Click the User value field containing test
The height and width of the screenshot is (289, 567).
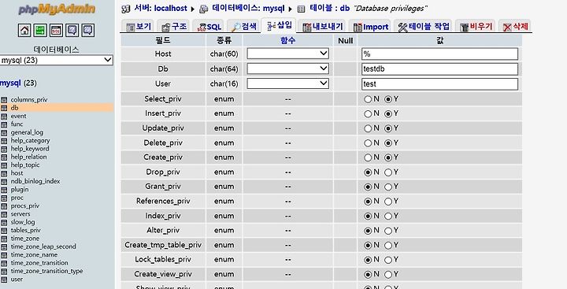click(439, 84)
